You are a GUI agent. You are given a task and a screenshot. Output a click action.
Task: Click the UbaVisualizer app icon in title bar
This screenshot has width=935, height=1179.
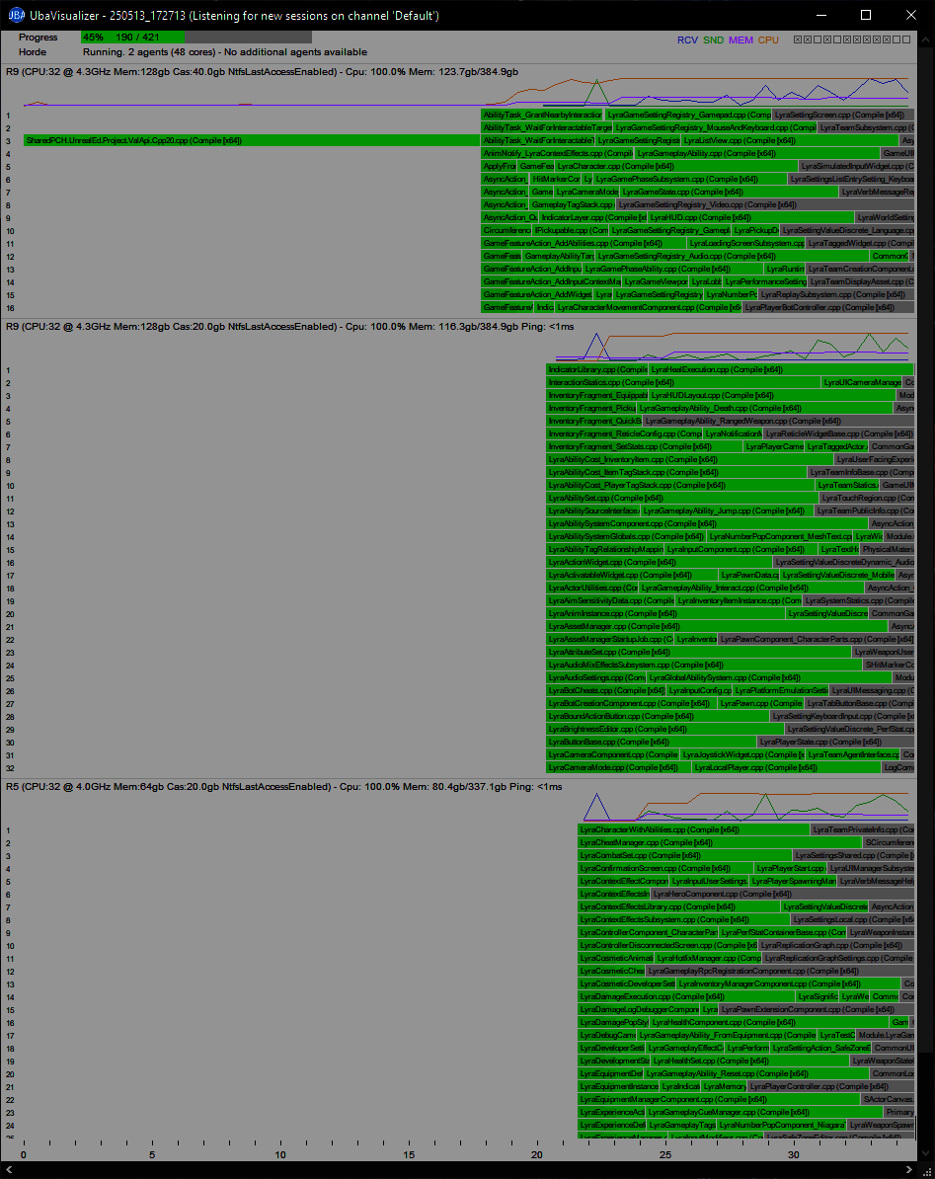pos(17,15)
